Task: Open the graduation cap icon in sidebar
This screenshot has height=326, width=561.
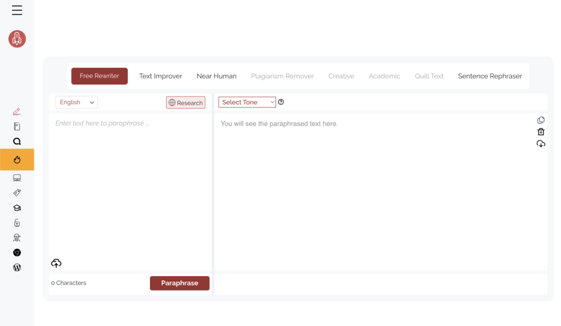Action: (x=17, y=208)
